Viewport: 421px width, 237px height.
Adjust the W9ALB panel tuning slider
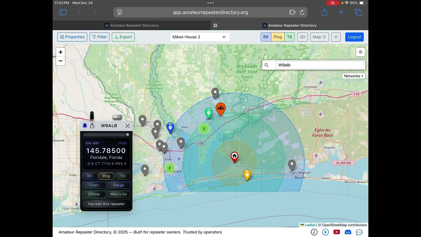coord(106,135)
